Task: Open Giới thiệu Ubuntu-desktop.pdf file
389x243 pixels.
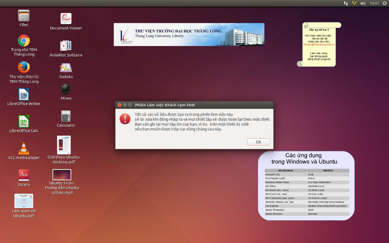Action: [x=64, y=145]
